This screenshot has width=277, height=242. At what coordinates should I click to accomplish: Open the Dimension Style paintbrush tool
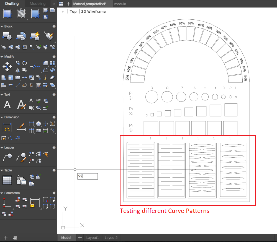[21, 127]
